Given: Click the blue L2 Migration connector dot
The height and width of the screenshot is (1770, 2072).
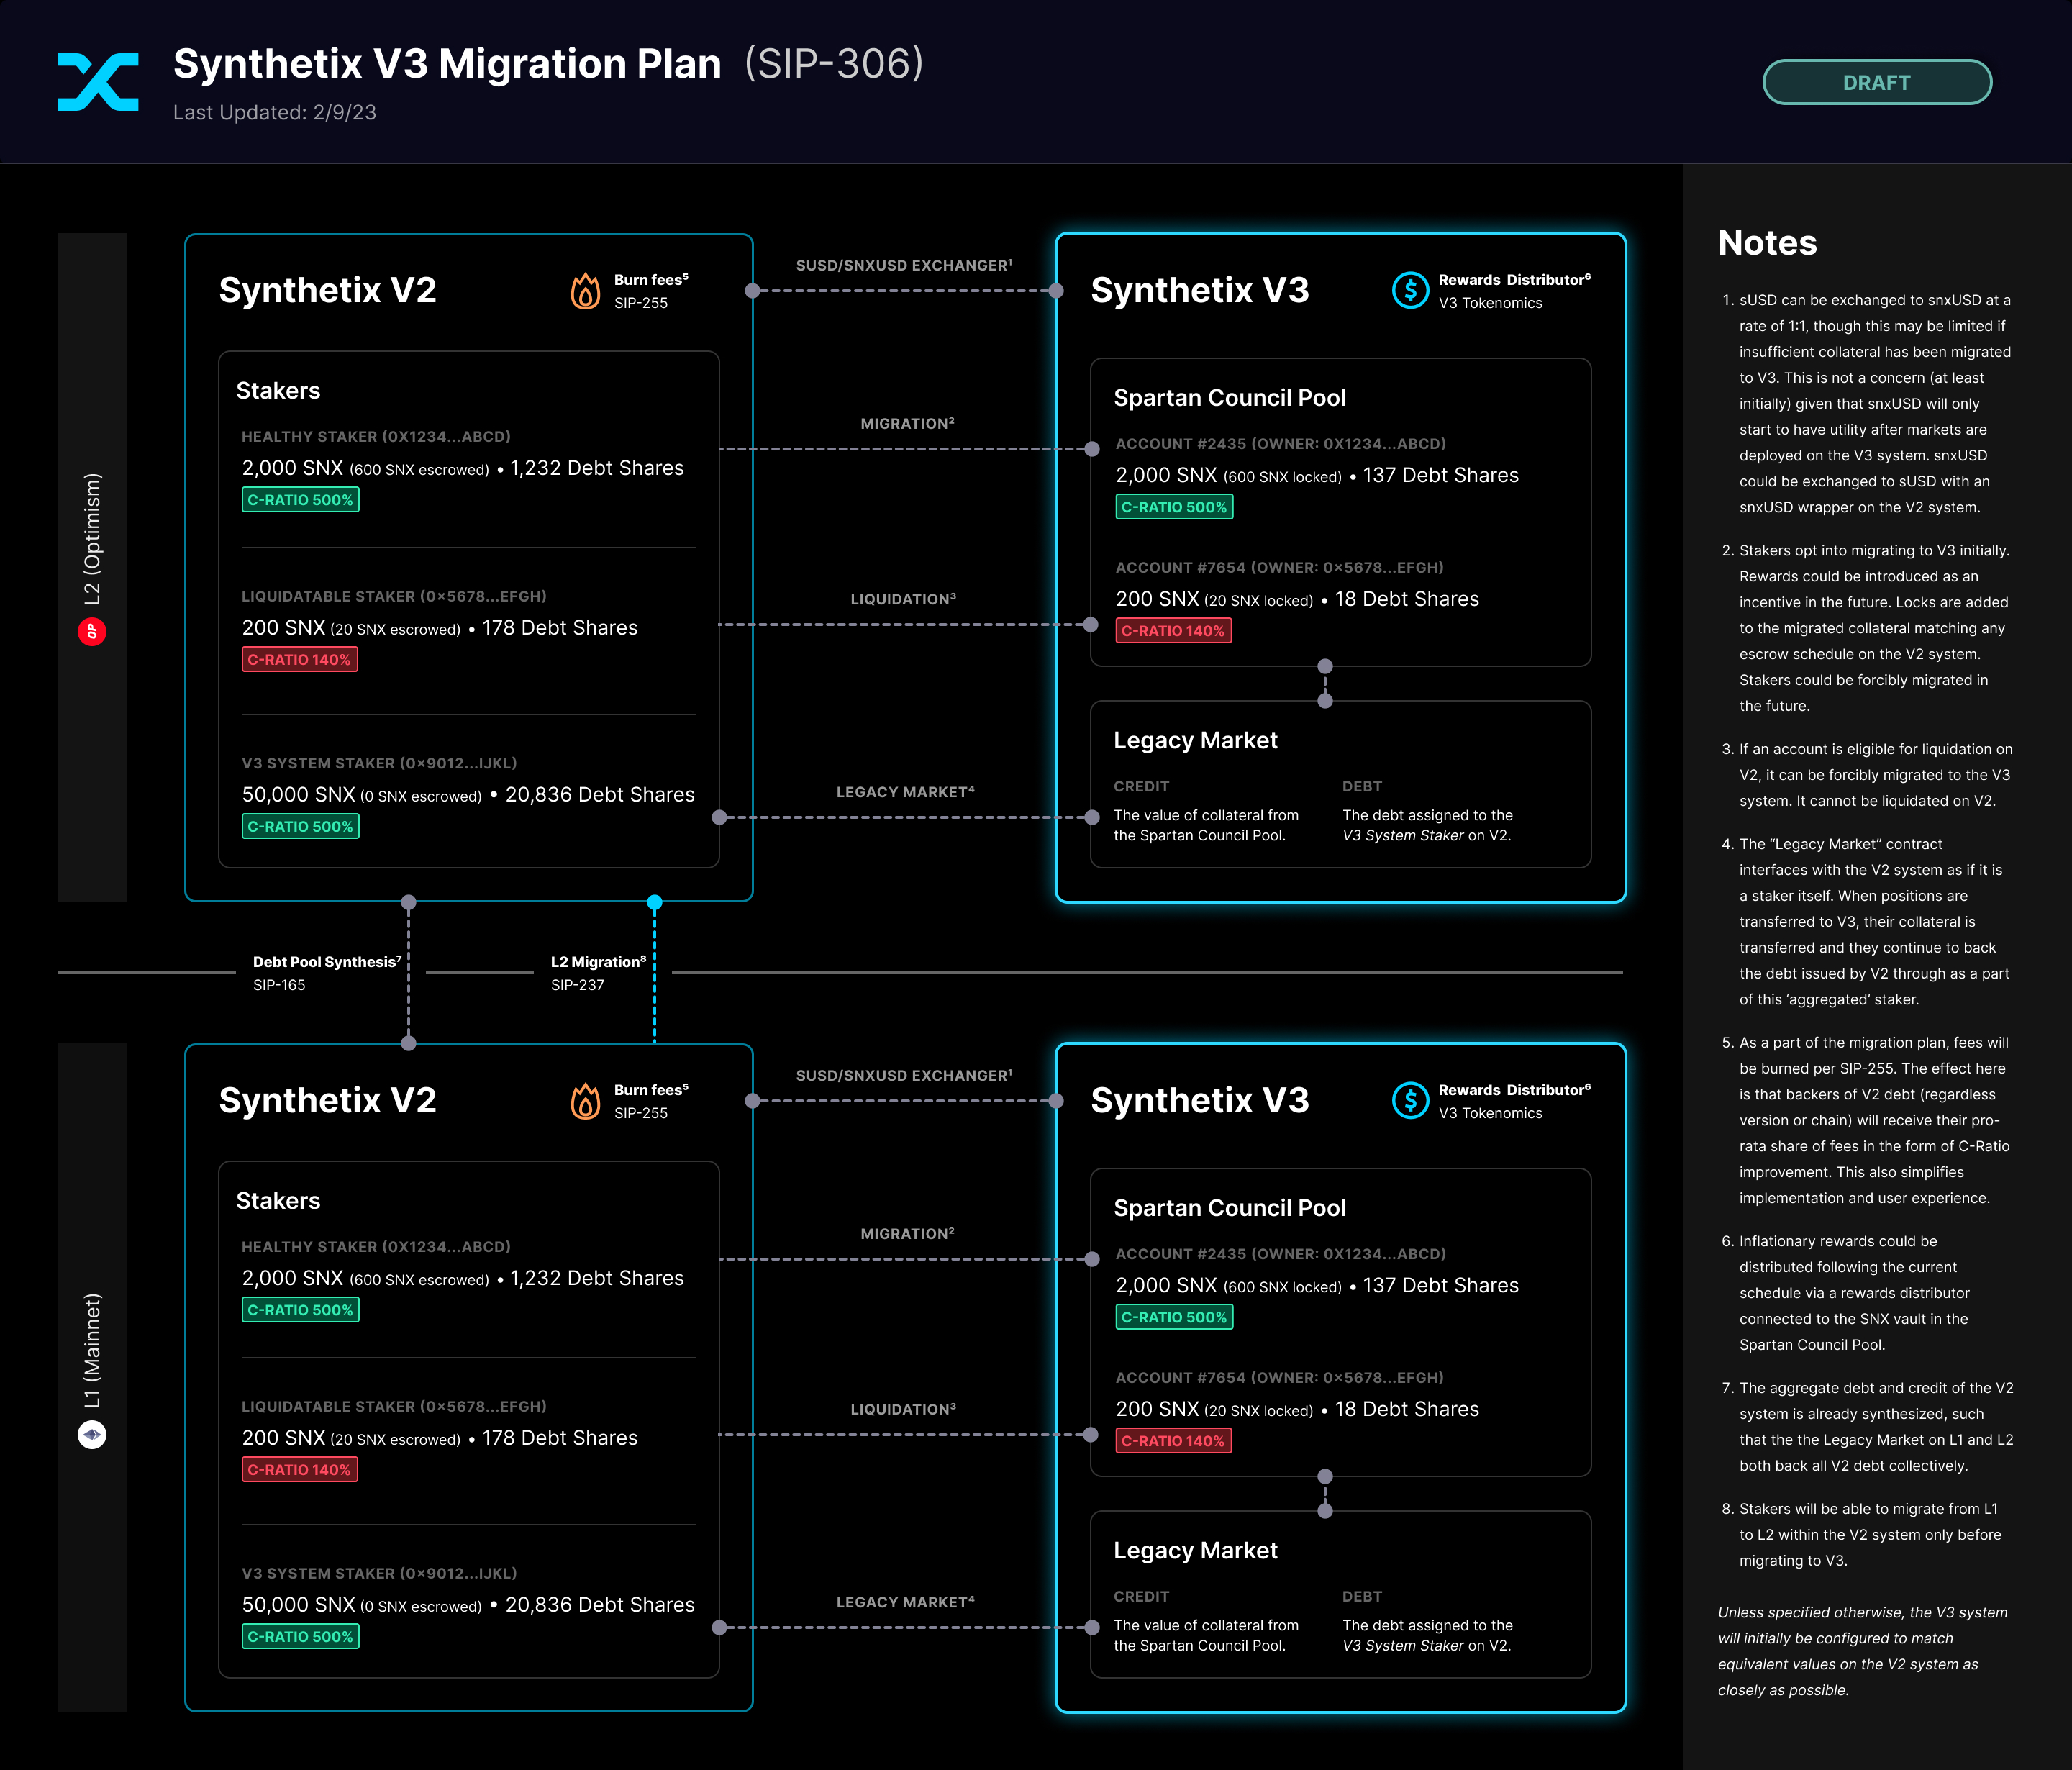Looking at the screenshot, I should point(655,902).
